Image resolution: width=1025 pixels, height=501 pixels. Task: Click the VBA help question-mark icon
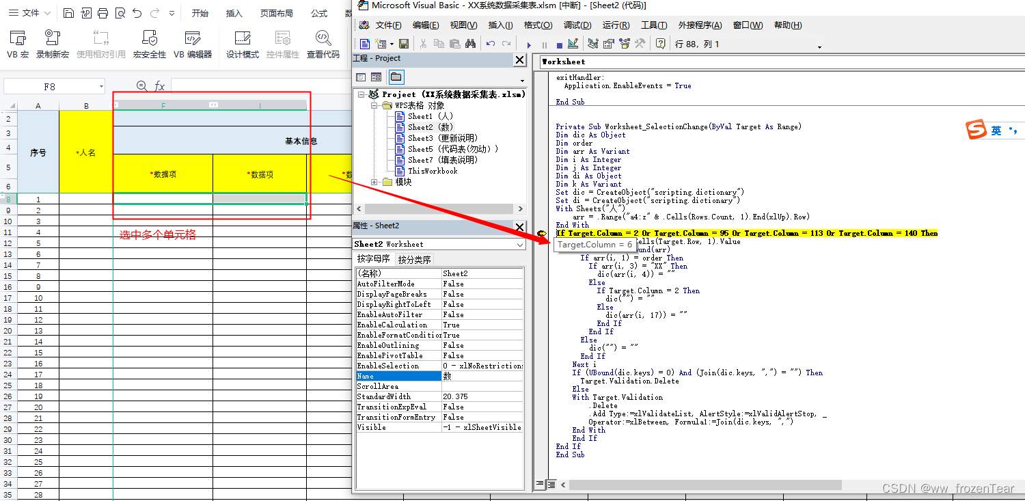[x=660, y=44]
